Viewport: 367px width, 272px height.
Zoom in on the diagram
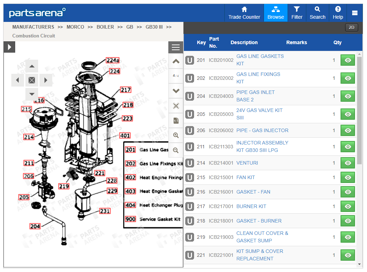tap(176, 135)
